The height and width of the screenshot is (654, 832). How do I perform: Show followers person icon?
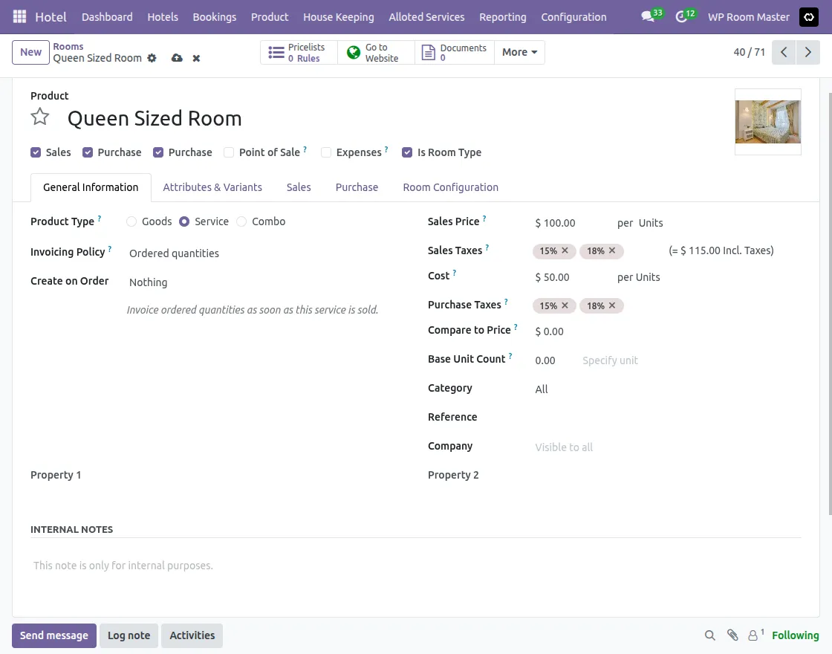753,635
